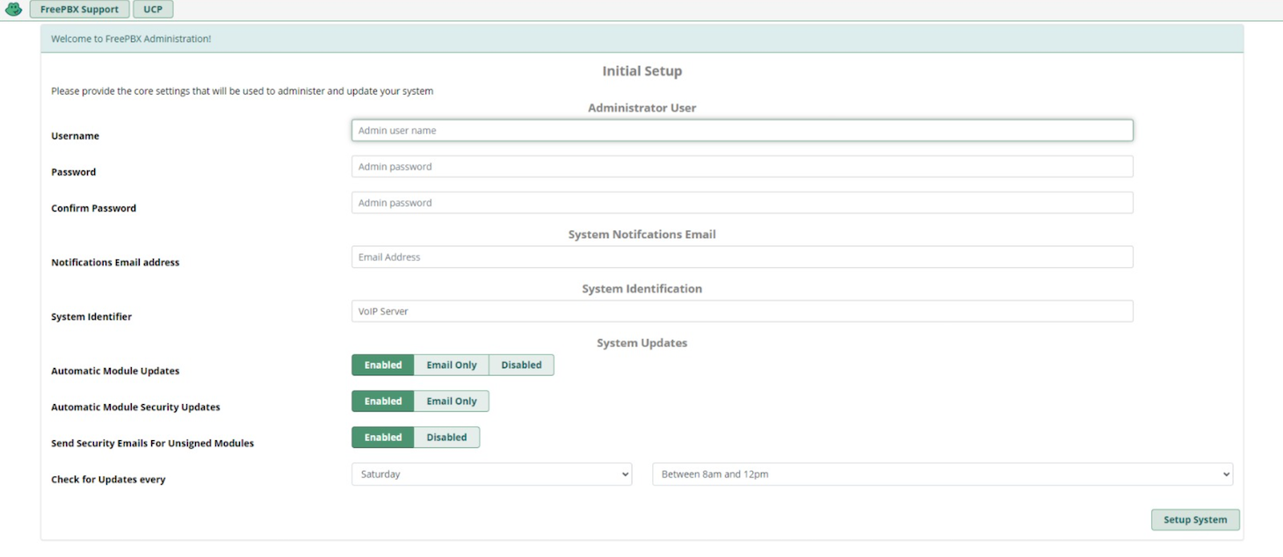Edit the VoIP Server system identifier
This screenshot has height=557, width=1283.
(743, 310)
